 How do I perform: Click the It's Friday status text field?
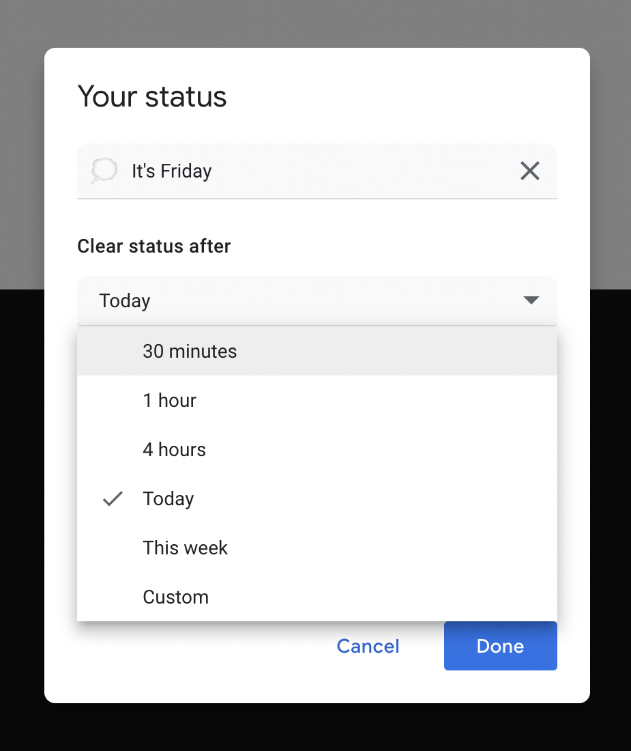pyautogui.click(x=273, y=171)
